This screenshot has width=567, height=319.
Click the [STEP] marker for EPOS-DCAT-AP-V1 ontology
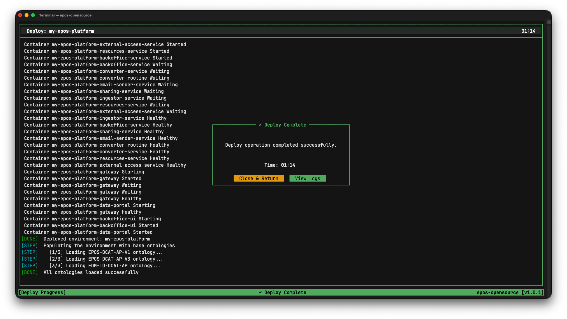point(30,252)
